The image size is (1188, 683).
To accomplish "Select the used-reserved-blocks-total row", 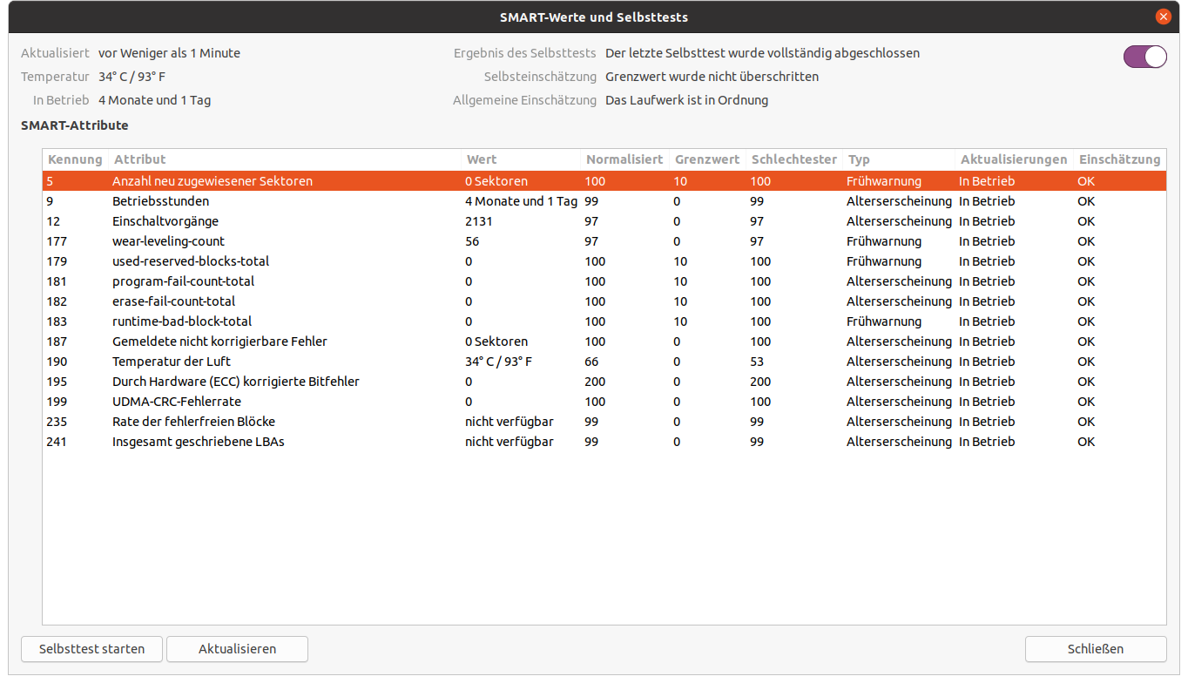I will [604, 261].
